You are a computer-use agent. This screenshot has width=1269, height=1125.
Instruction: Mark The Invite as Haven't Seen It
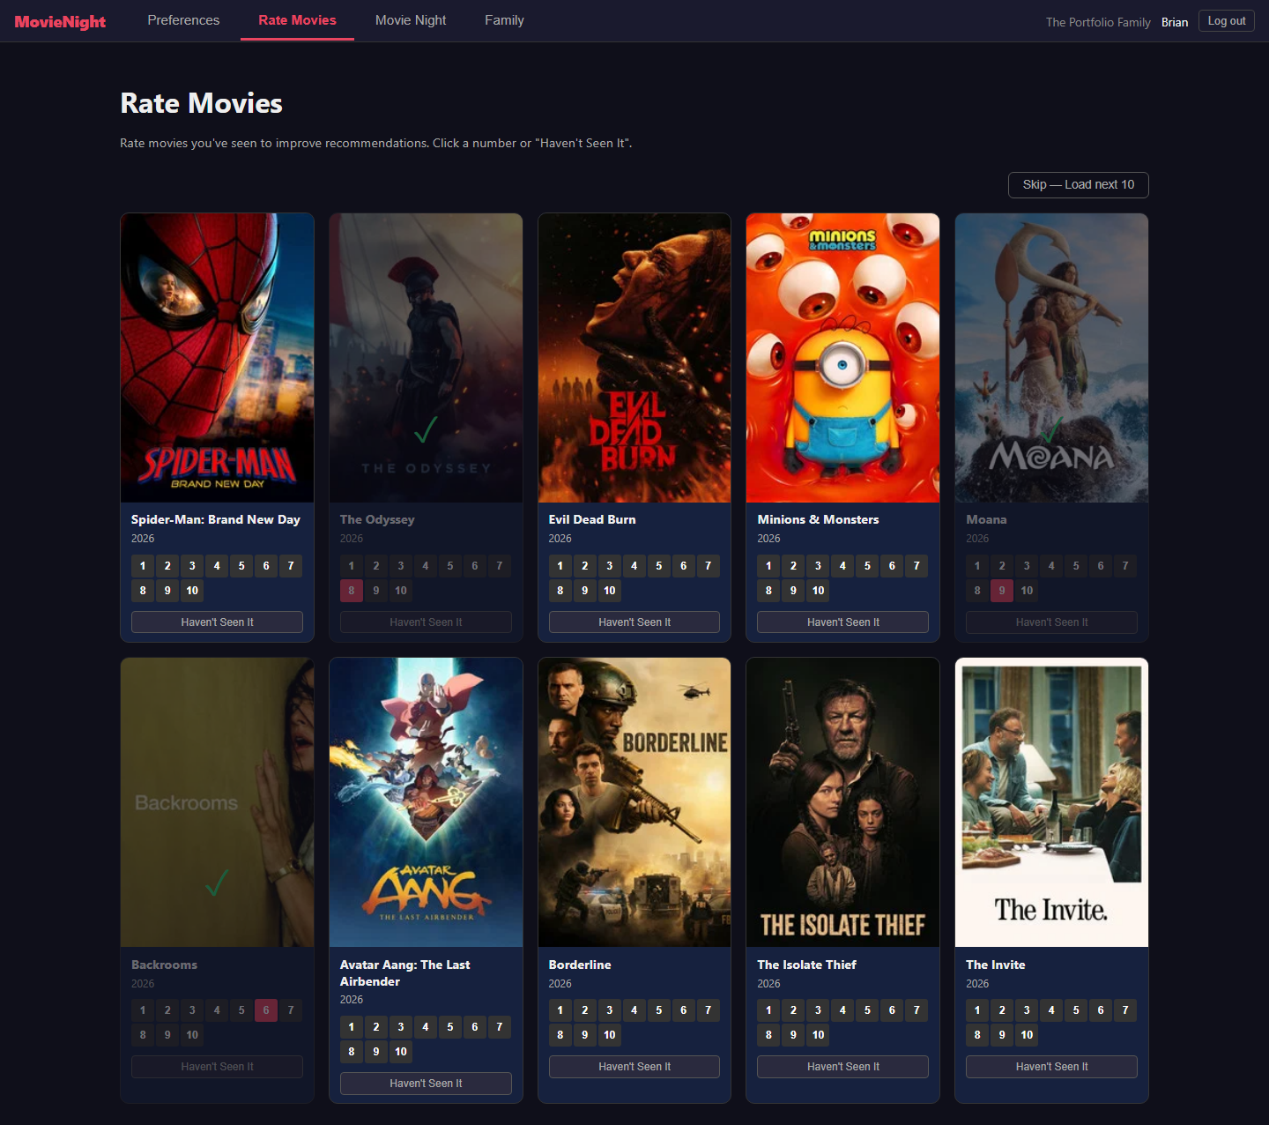[1051, 1067]
